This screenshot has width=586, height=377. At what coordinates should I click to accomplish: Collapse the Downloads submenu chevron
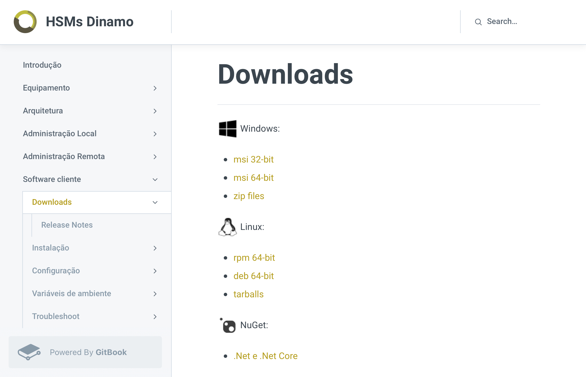point(155,202)
